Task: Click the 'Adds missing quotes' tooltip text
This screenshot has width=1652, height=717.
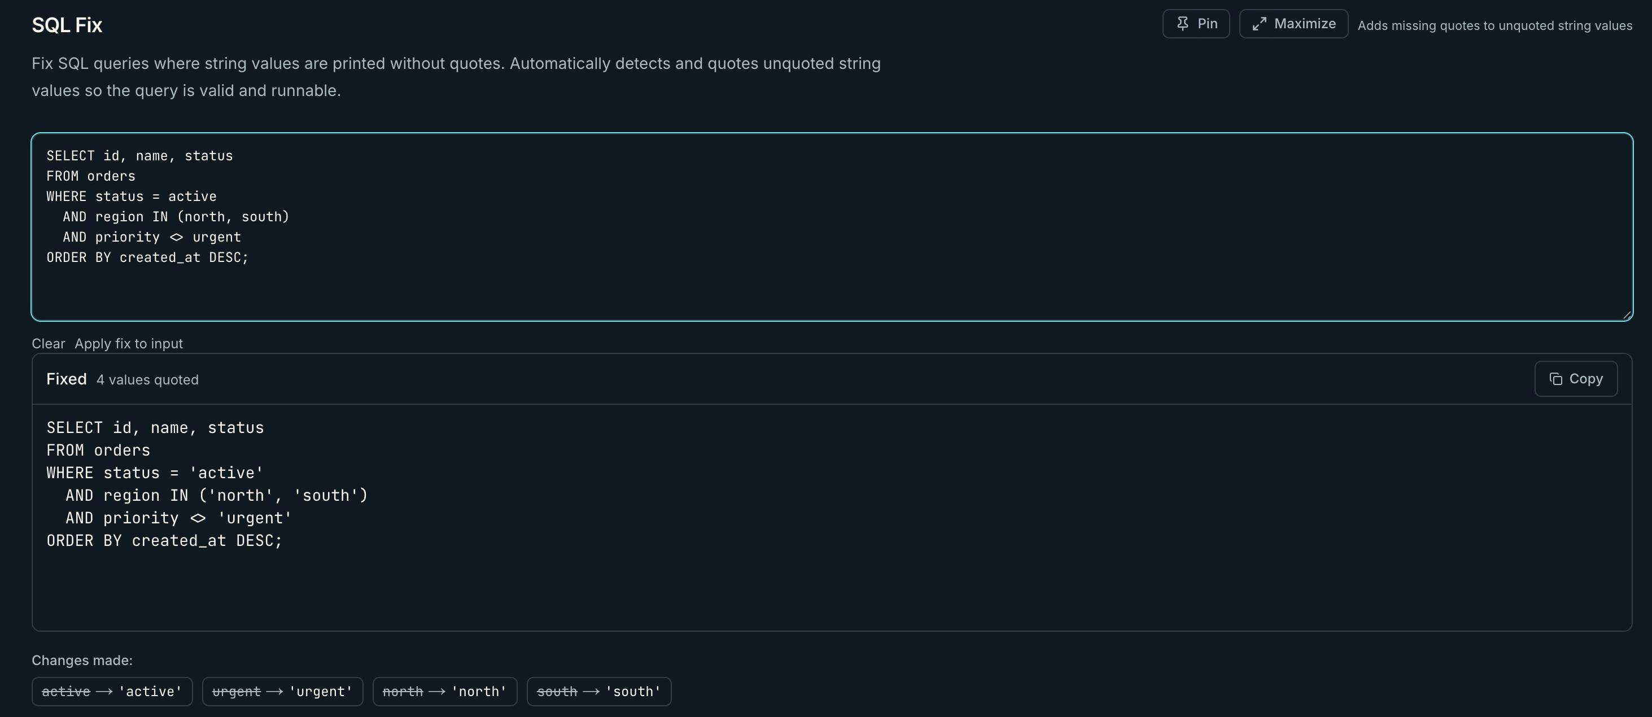Action: point(1494,25)
